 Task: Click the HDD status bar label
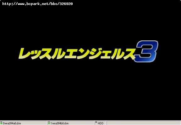pos(101,123)
